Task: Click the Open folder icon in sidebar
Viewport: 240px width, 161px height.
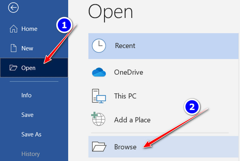Action: click(13, 68)
